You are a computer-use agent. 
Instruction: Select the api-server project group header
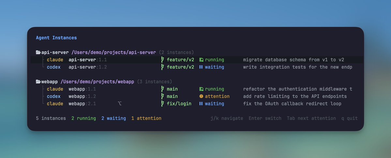pyautogui.click(x=115, y=52)
